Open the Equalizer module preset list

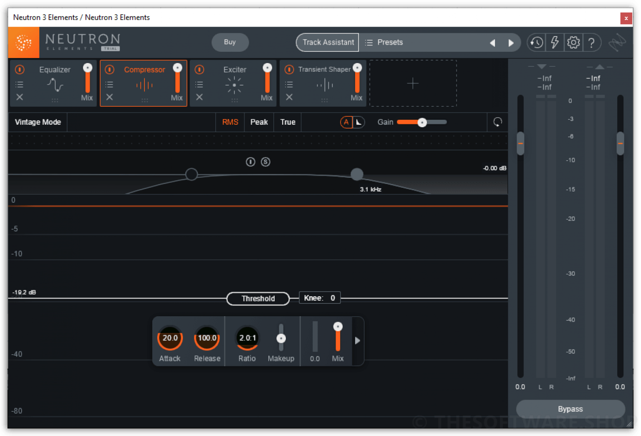click(x=19, y=85)
